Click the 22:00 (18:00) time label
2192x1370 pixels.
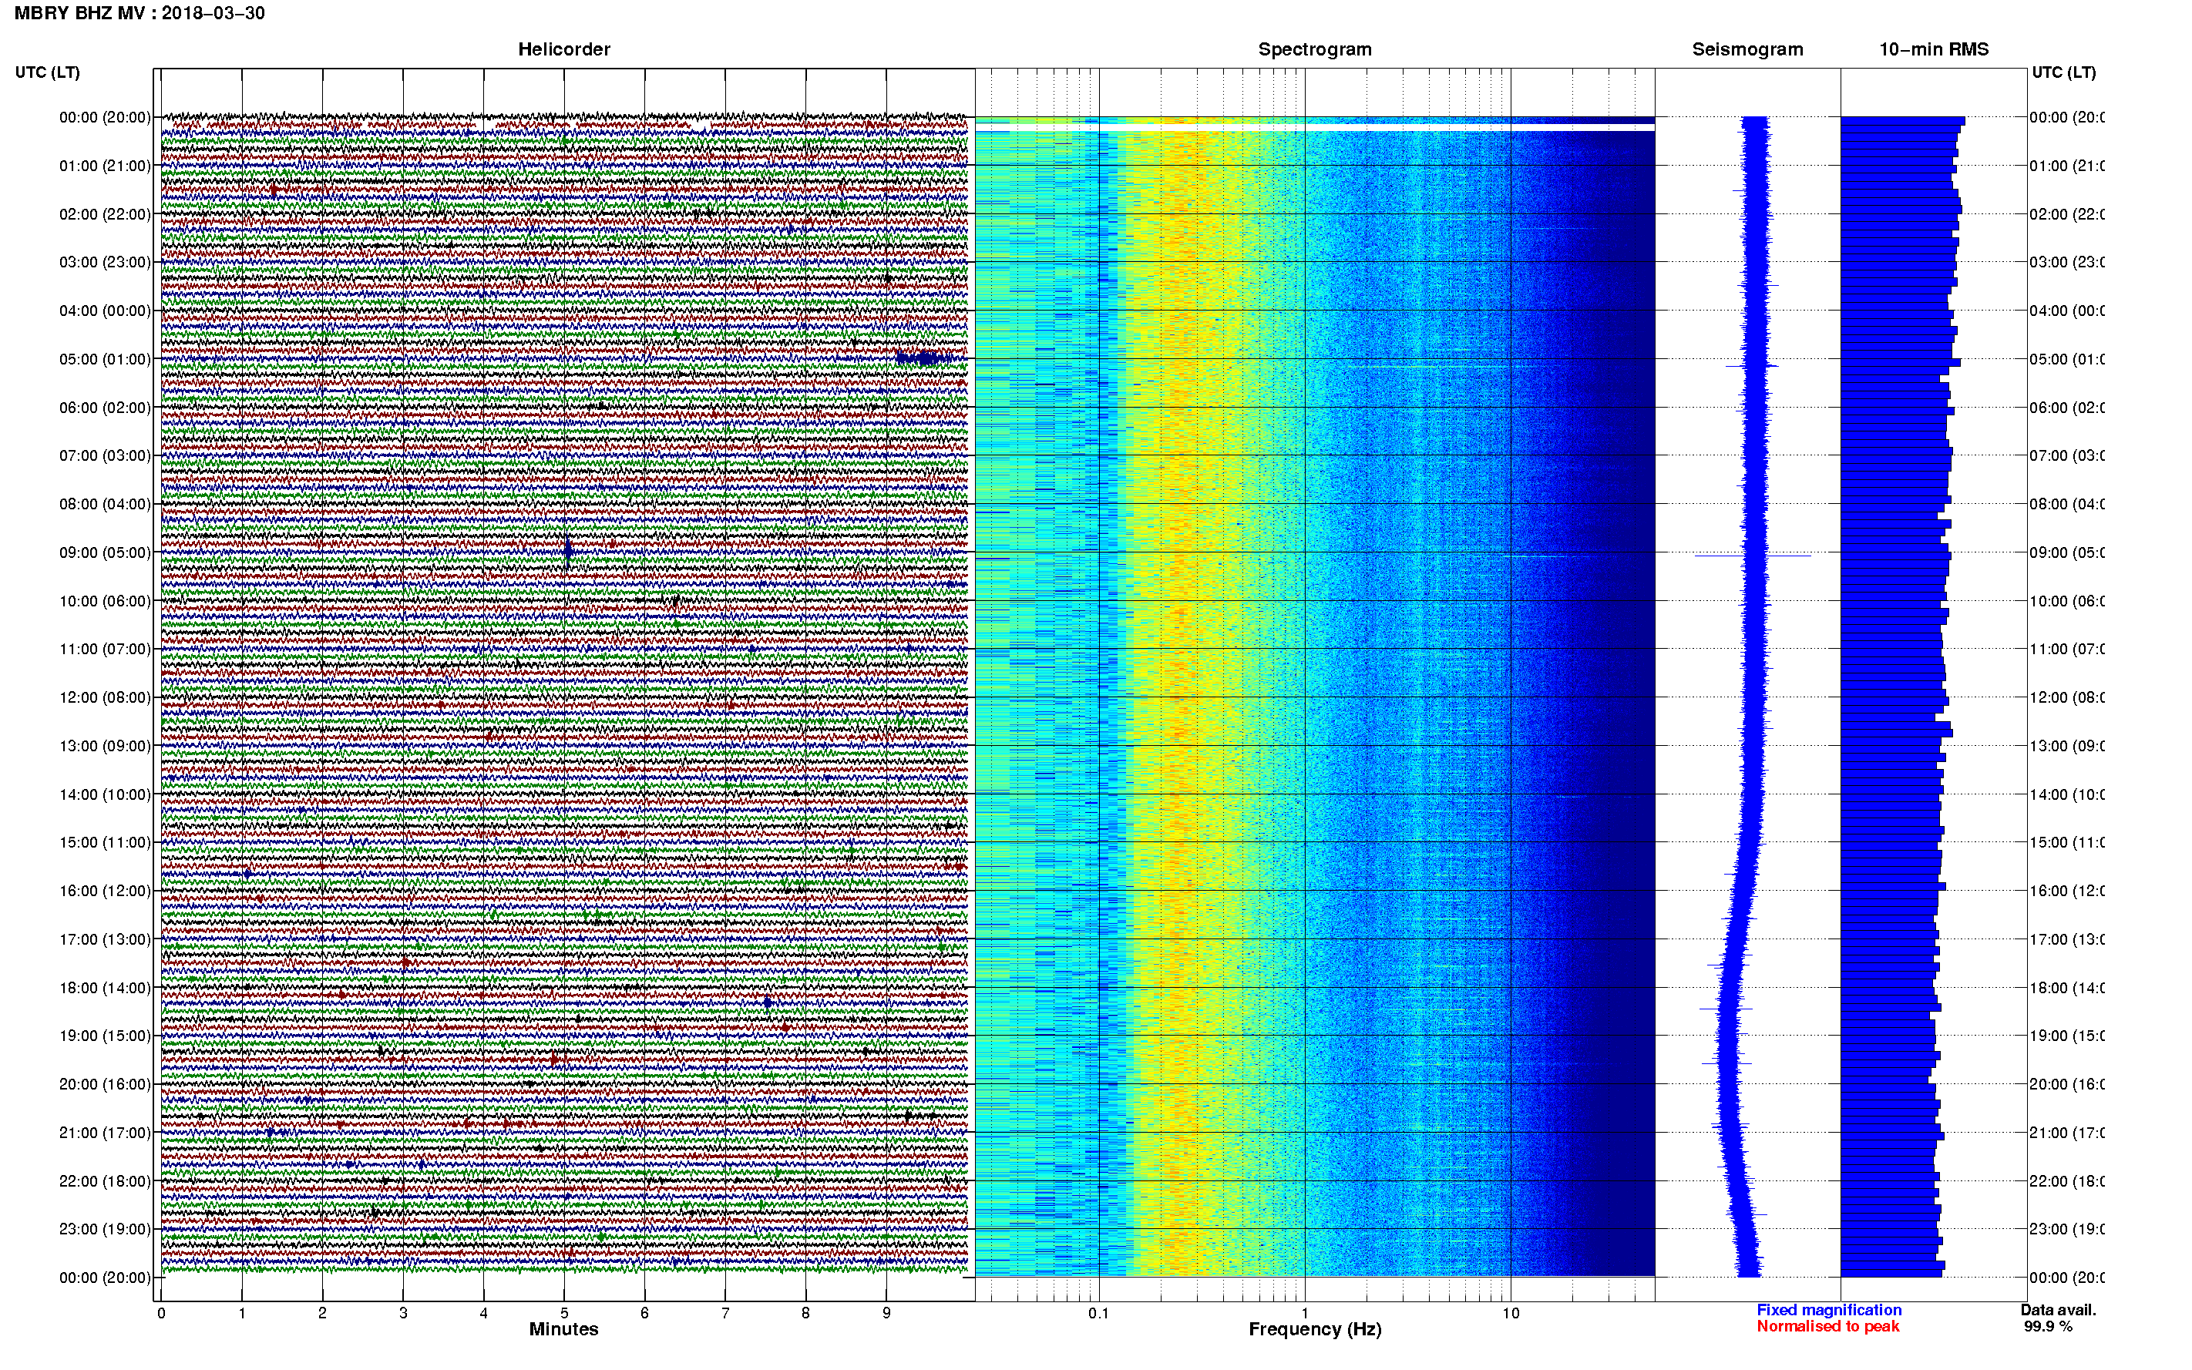[x=105, y=1181]
